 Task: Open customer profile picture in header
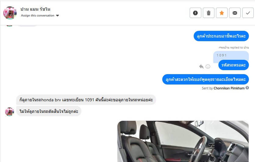pyautogui.click(x=10, y=13)
